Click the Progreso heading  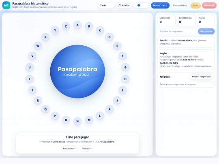pos(165,77)
